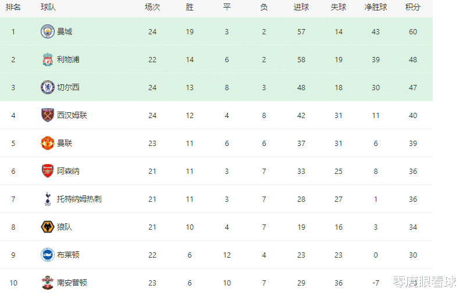Click the Arsenal club crest
Screen dimensions: 463x296
tap(47, 171)
